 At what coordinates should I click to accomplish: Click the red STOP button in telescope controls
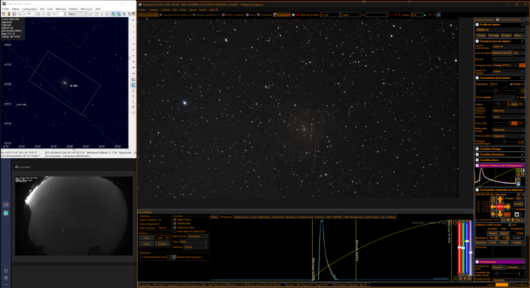point(500,207)
